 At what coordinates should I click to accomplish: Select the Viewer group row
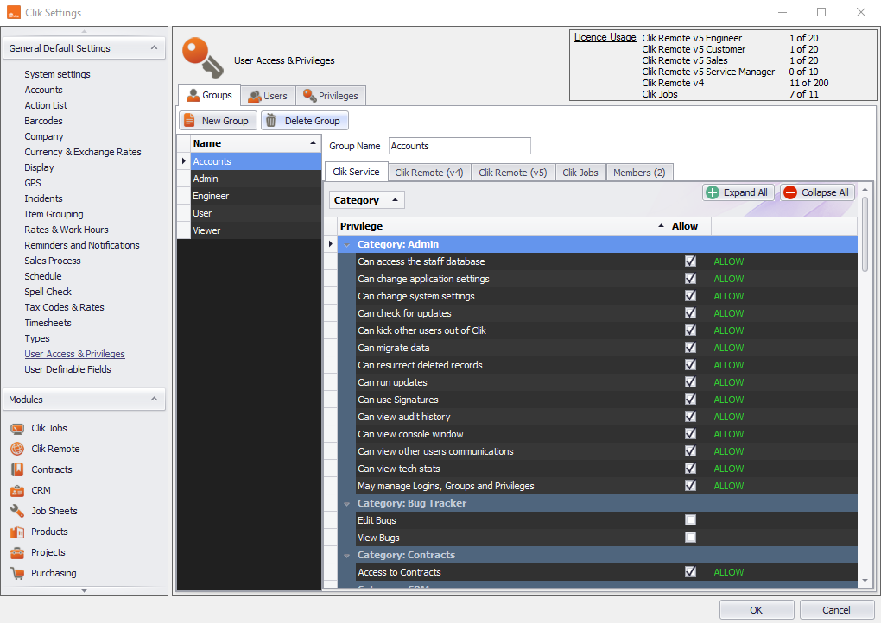point(256,230)
